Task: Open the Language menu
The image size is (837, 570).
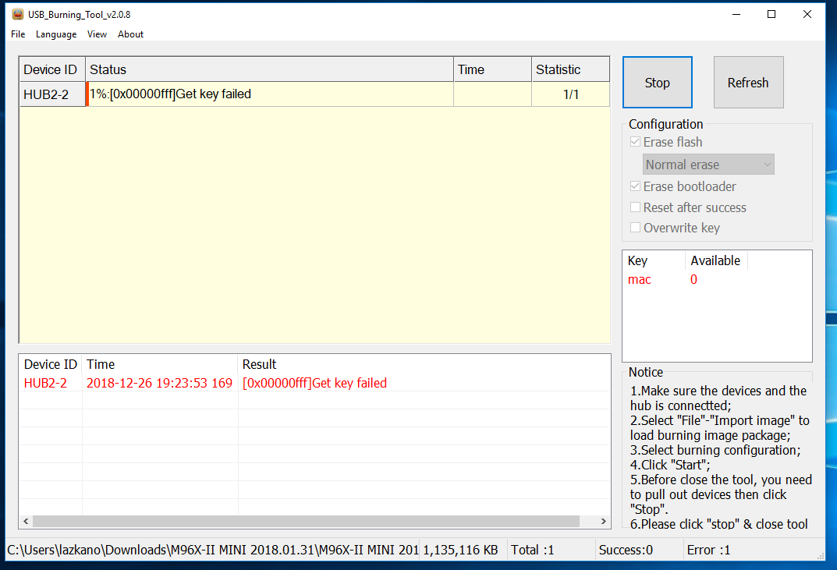Action: [x=56, y=34]
